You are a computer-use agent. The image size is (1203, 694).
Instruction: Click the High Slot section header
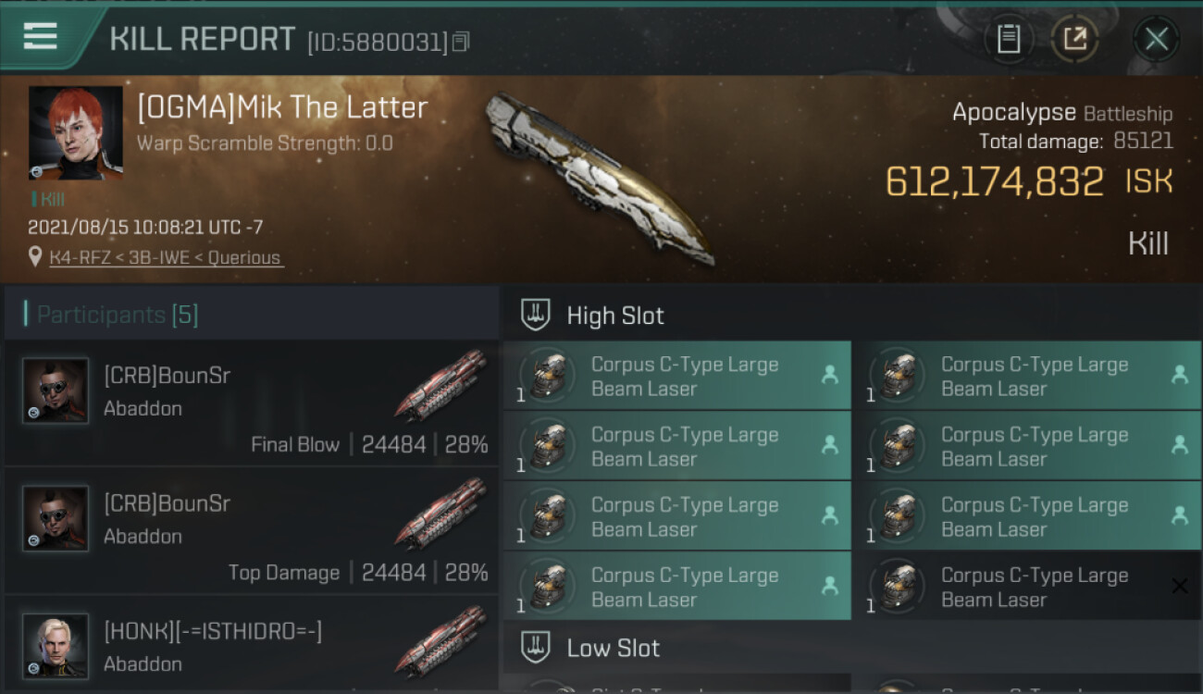pos(852,315)
